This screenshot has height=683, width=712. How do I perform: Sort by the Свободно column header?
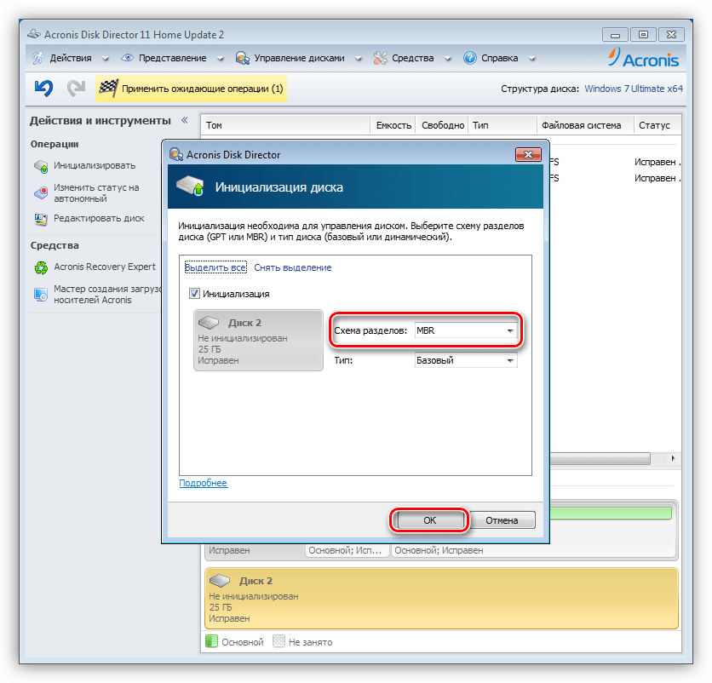click(442, 125)
